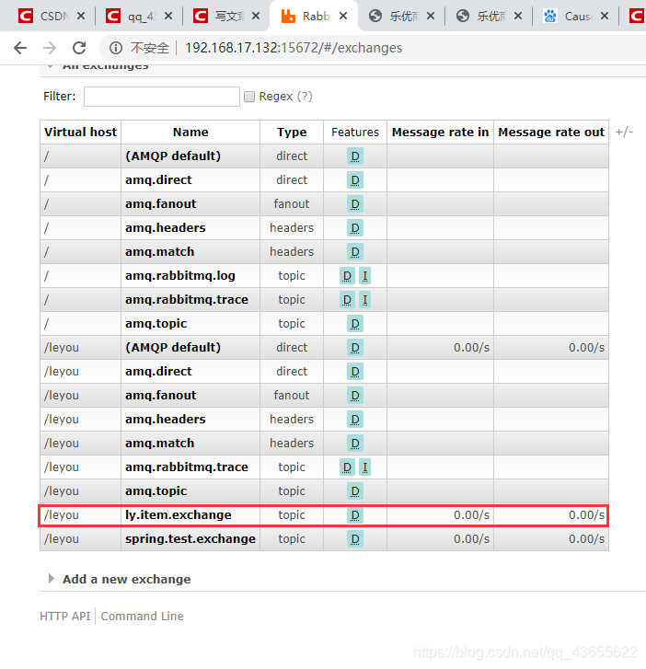This screenshot has width=646, height=669.
Task: Open amq.direct exchange in /leyou vhost
Action: coord(158,371)
